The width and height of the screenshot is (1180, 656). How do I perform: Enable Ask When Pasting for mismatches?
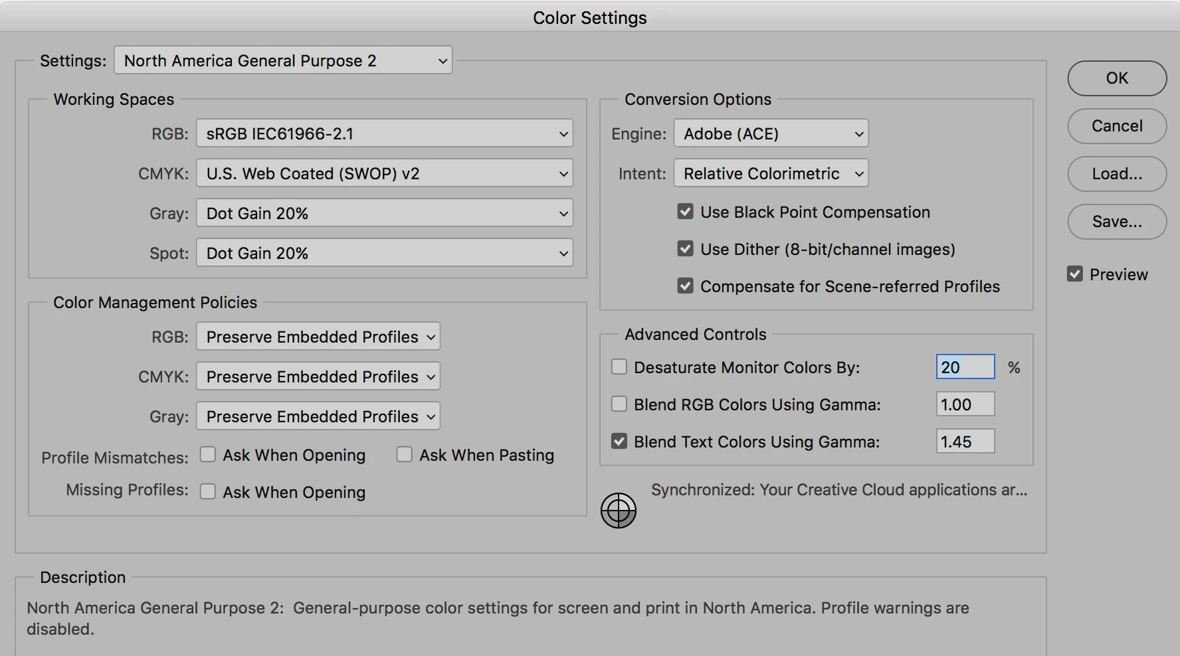[404, 455]
